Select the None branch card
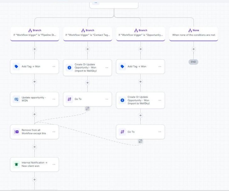This screenshot has height=191, width=229. pyautogui.click(x=194, y=34)
